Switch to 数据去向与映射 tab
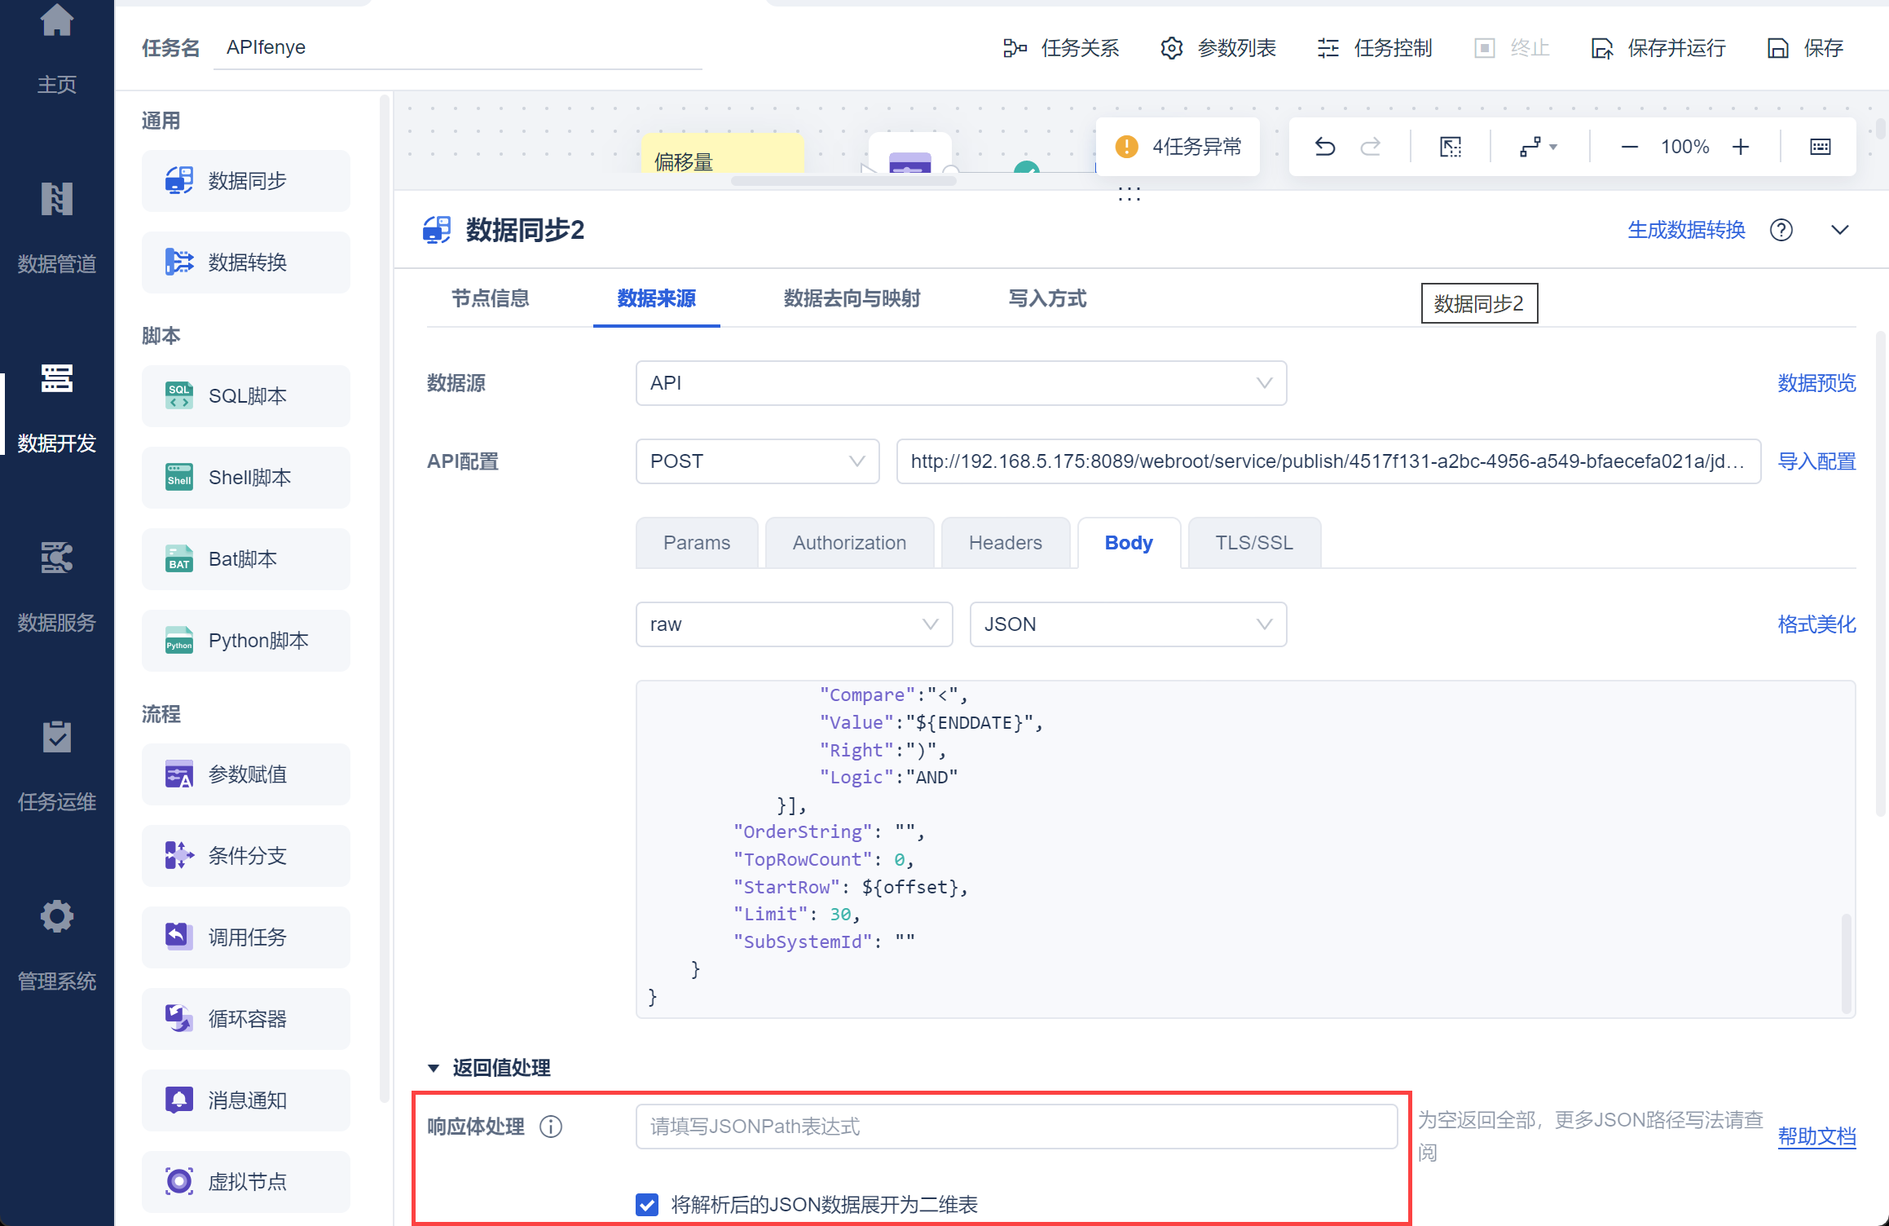This screenshot has width=1889, height=1226. [x=852, y=298]
